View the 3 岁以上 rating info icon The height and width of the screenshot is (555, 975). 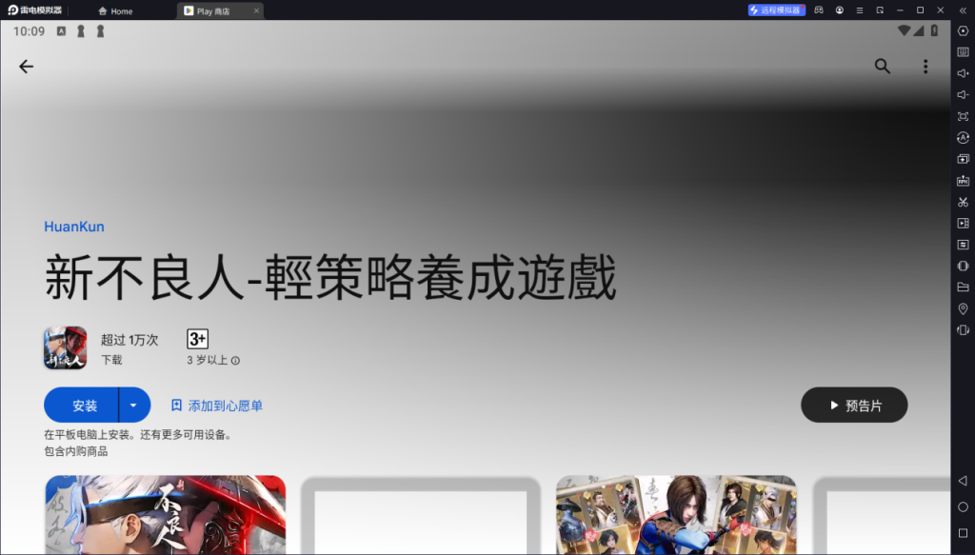tap(236, 361)
